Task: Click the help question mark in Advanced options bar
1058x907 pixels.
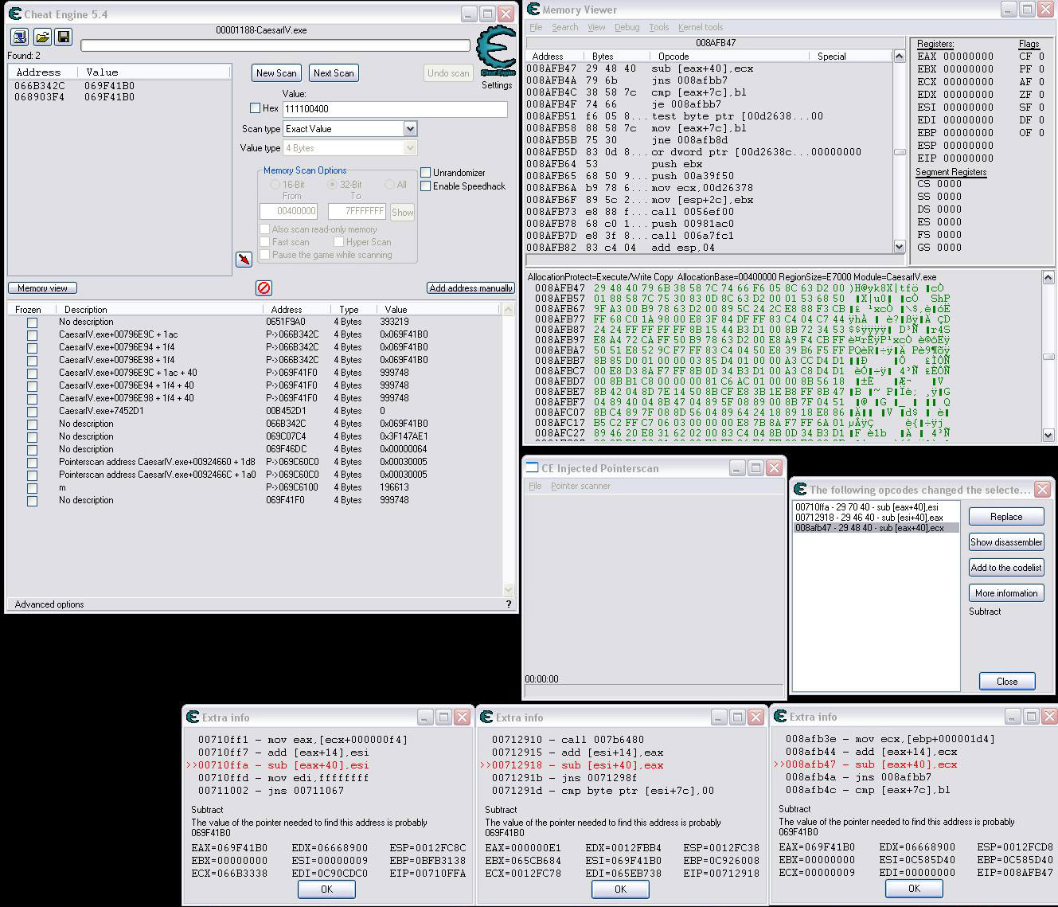Action: click(x=509, y=604)
